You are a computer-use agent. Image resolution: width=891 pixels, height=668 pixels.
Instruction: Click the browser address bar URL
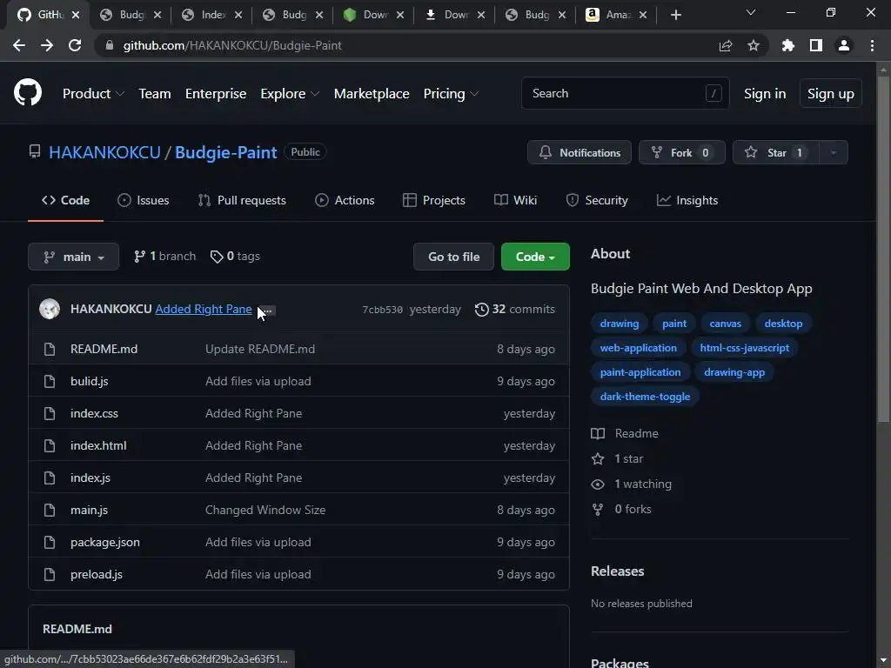(231, 45)
